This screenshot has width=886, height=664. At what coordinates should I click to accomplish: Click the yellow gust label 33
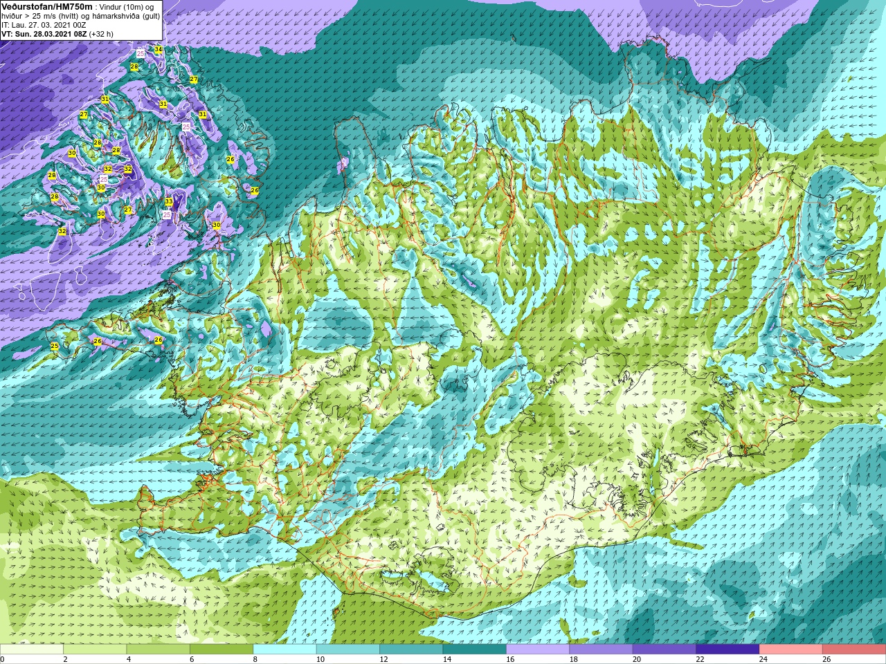coord(169,201)
